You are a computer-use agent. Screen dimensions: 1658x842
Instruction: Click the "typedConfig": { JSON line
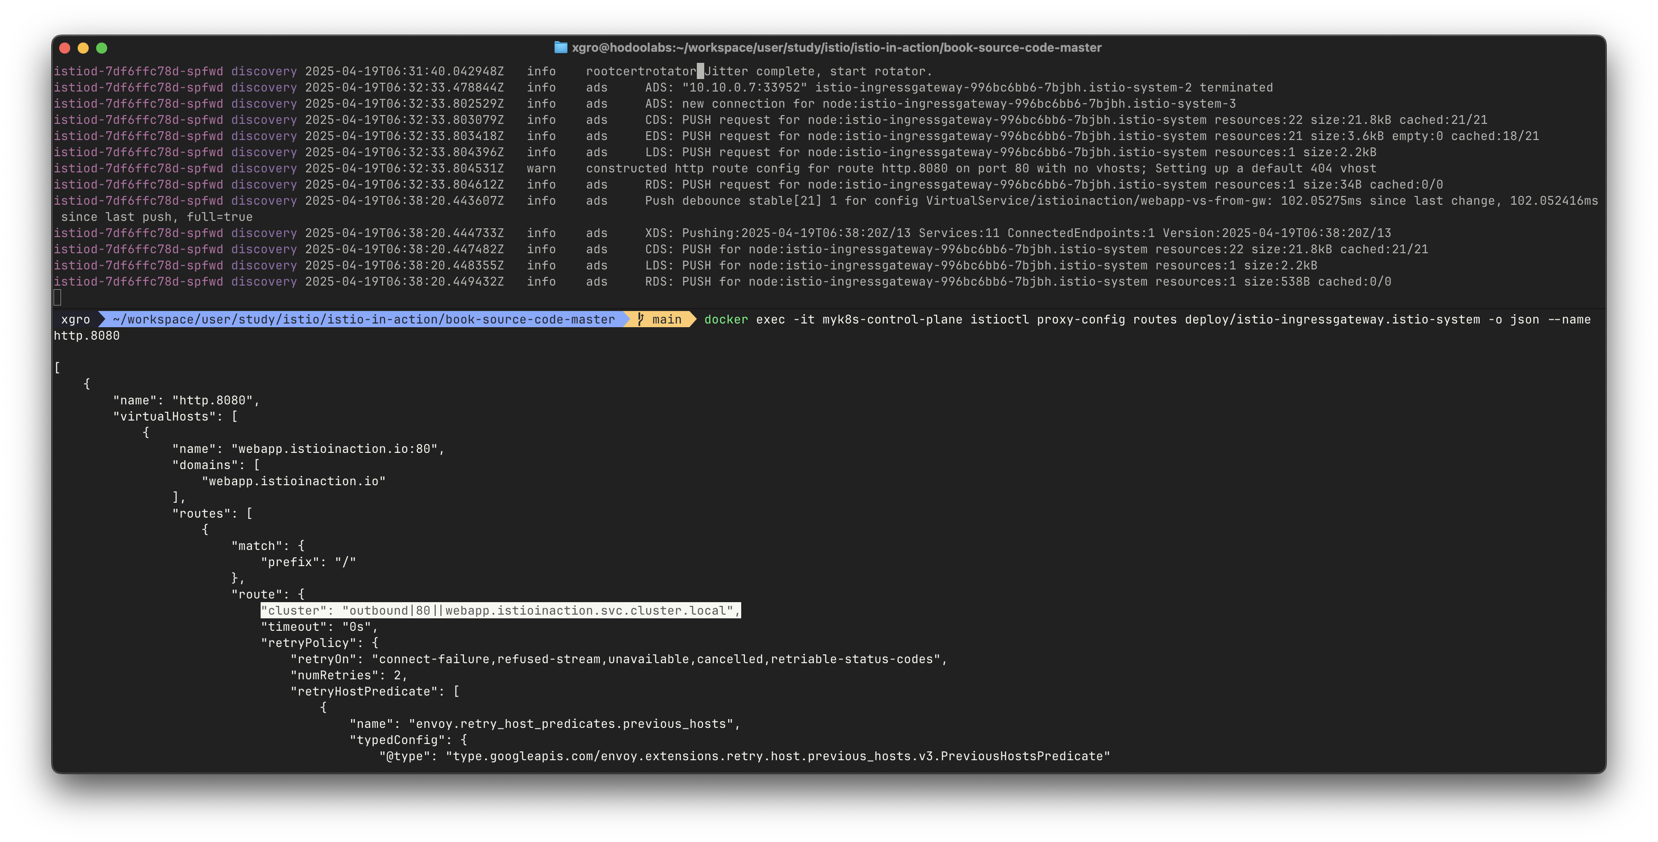point(408,740)
